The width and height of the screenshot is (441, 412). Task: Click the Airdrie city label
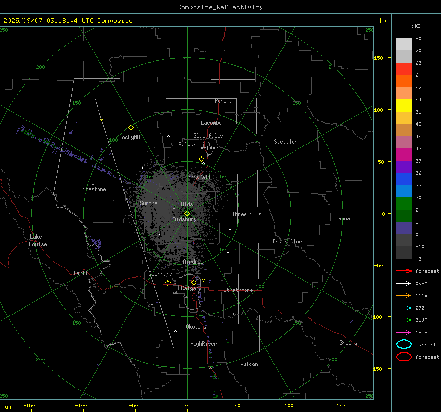[193, 262]
